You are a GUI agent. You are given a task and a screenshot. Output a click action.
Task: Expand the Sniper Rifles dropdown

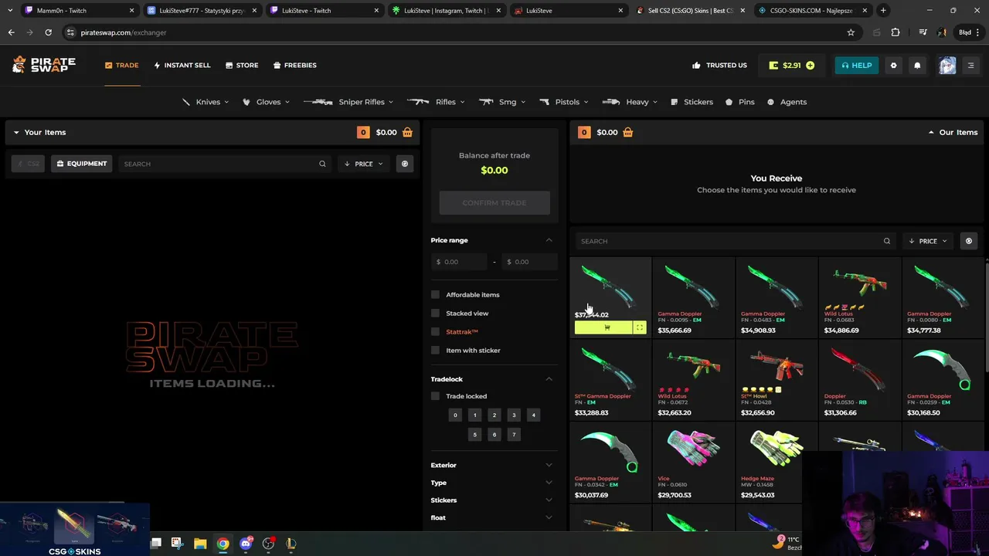[x=348, y=102]
